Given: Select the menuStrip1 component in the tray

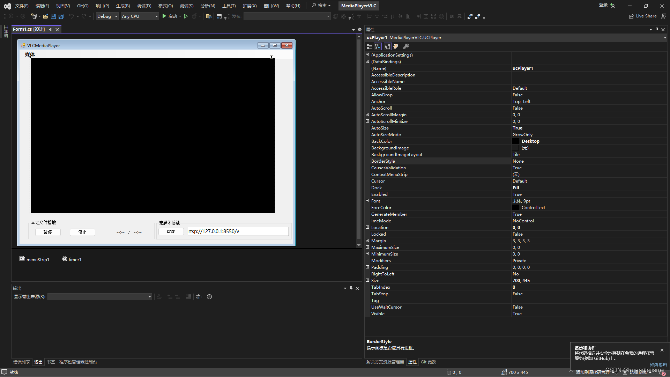Looking at the screenshot, I should pyautogui.click(x=34, y=259).
